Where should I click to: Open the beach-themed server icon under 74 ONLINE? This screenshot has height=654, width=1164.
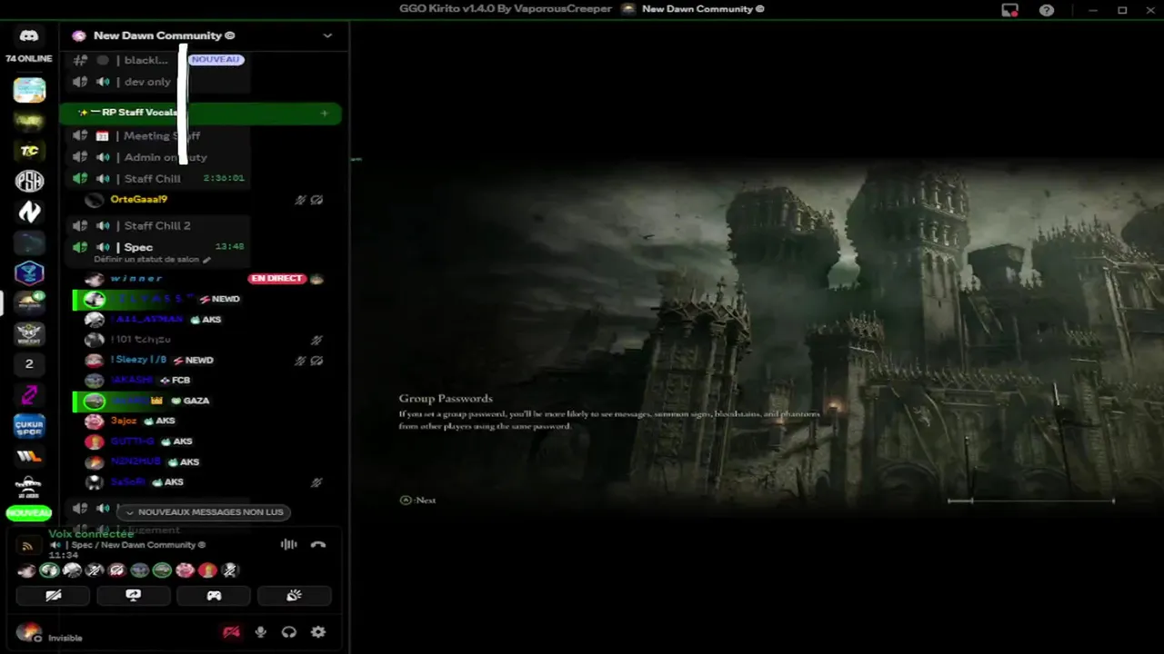(x=29, y=90)
